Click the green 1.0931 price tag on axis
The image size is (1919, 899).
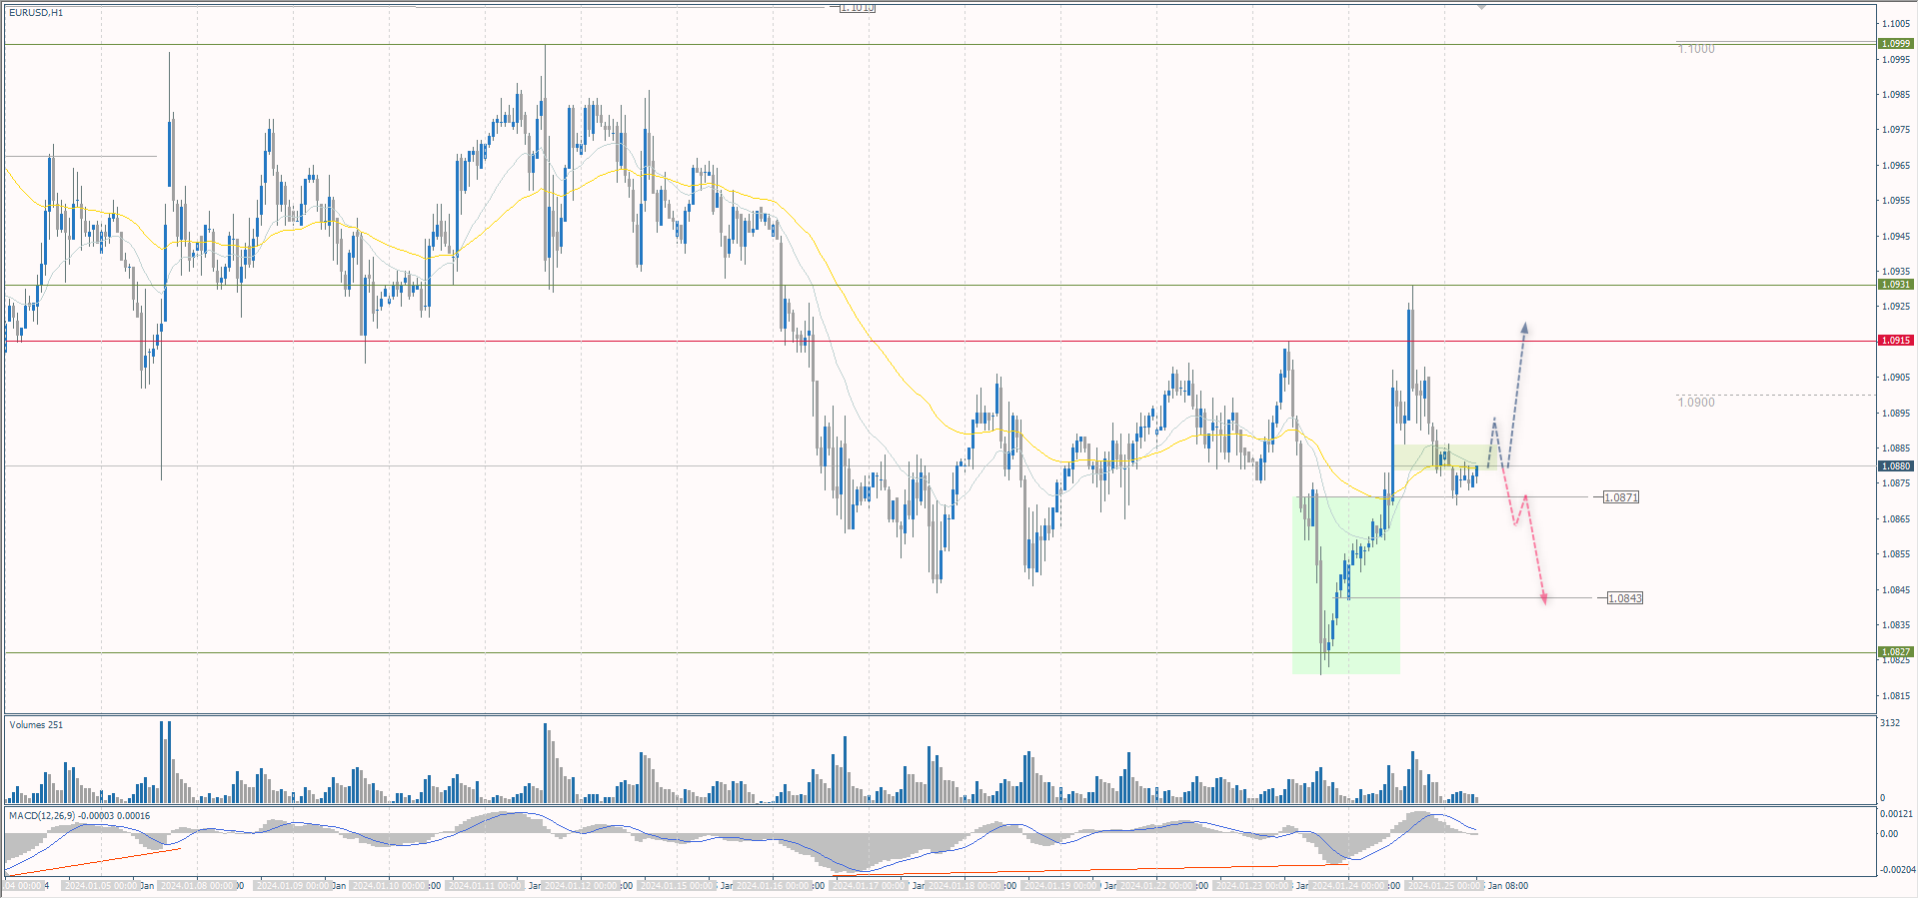pyautogui.click(x=1896, y=285)
